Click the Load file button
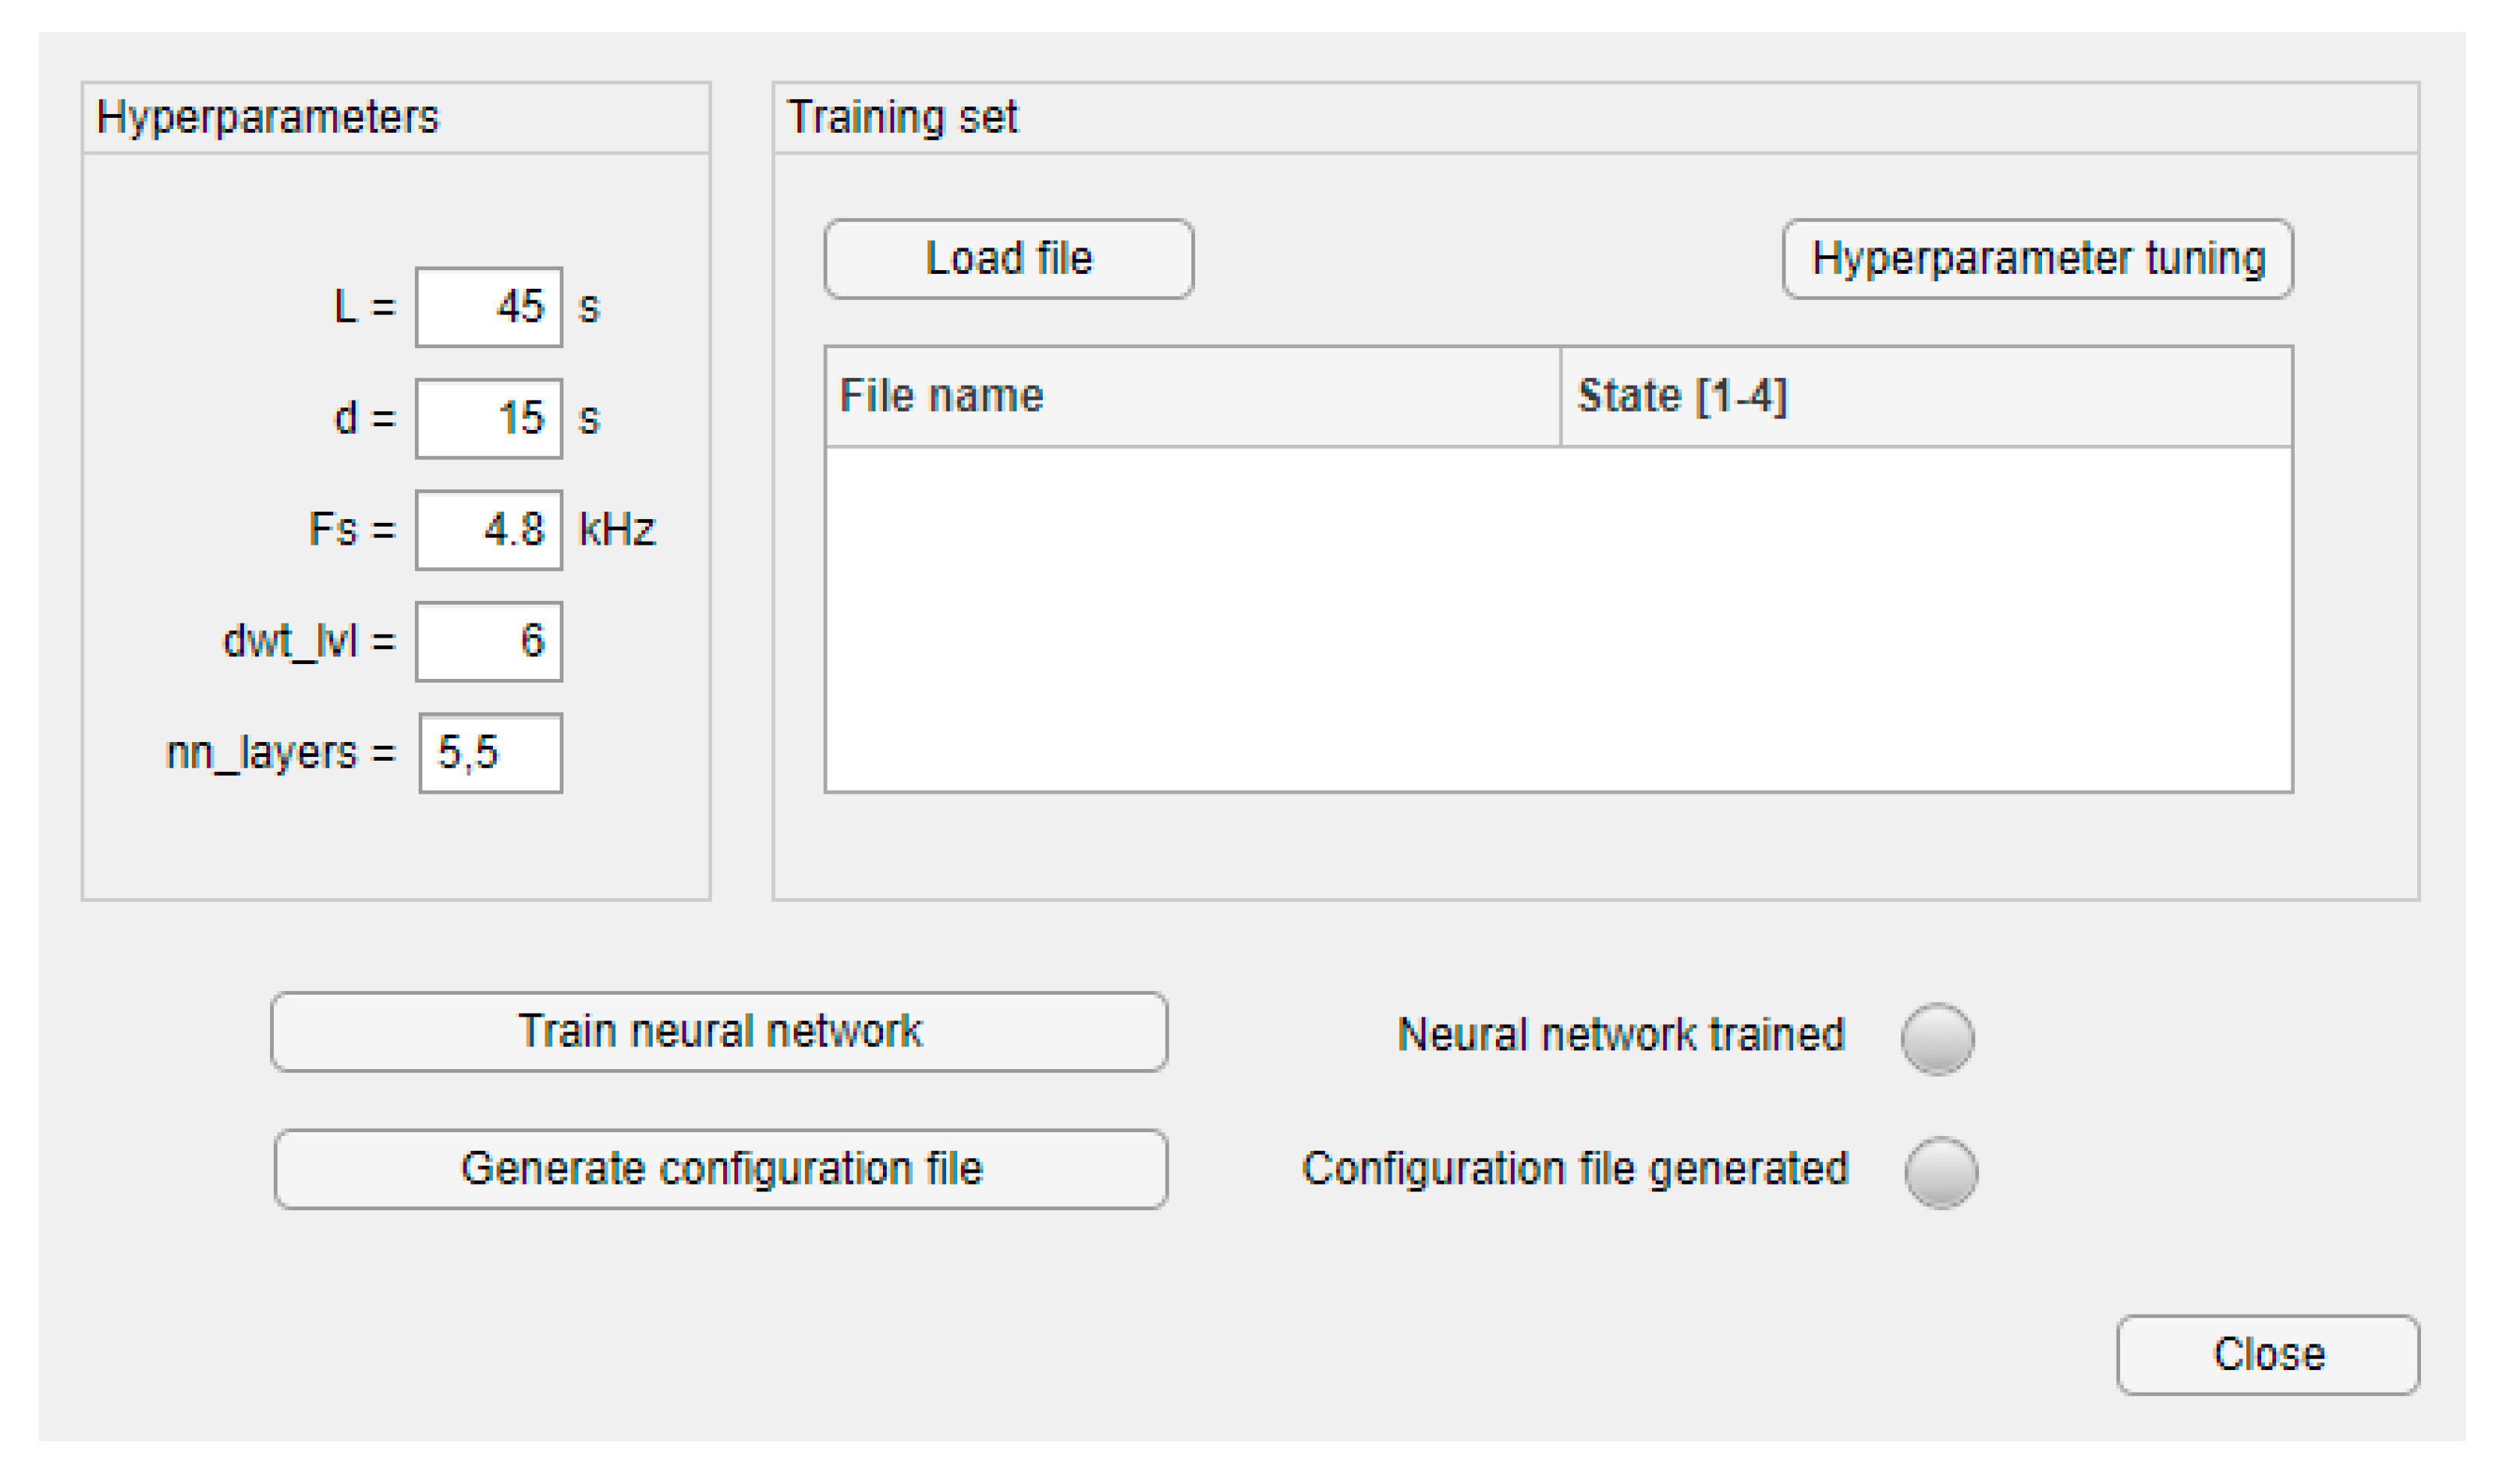The image size is (2514, 1484). pyautogui.click(x=1008, y=259)
